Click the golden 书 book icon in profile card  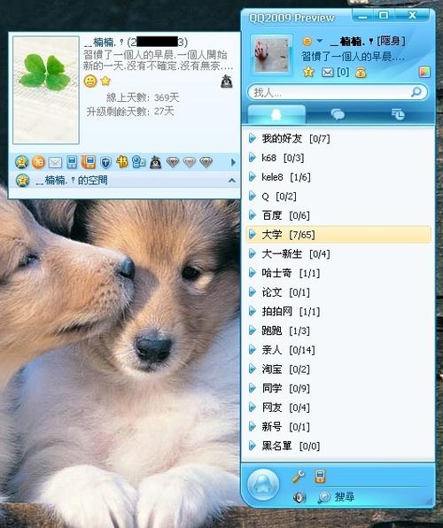(x=122, y=162)
